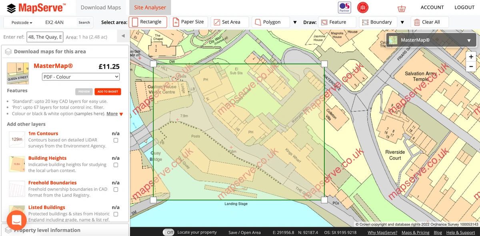This screenshot has width=480, height=236.
Task: Open the Help & Support link
Action: 461,232
